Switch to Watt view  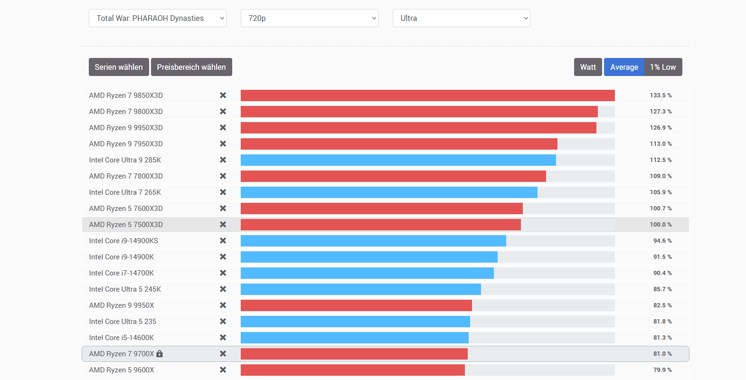pos(588,67)
